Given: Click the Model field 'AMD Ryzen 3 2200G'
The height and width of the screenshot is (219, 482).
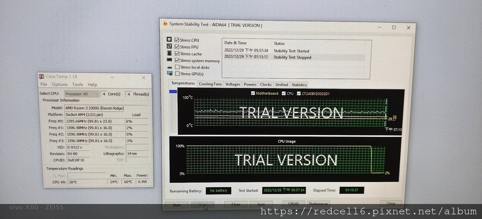Looking at the screenshot, I should (106, 108).
